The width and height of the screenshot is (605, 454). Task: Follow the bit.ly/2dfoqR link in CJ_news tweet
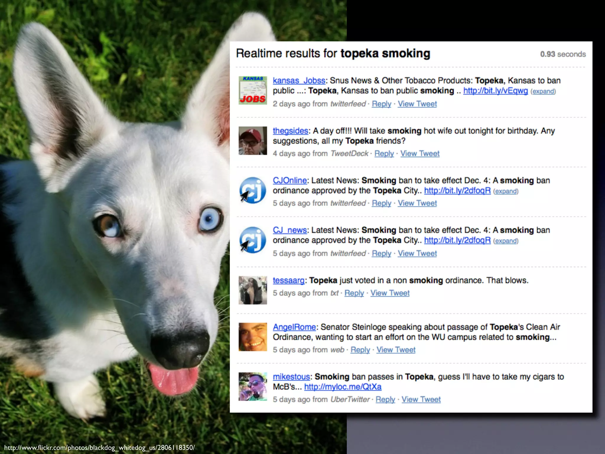[457, 240]
